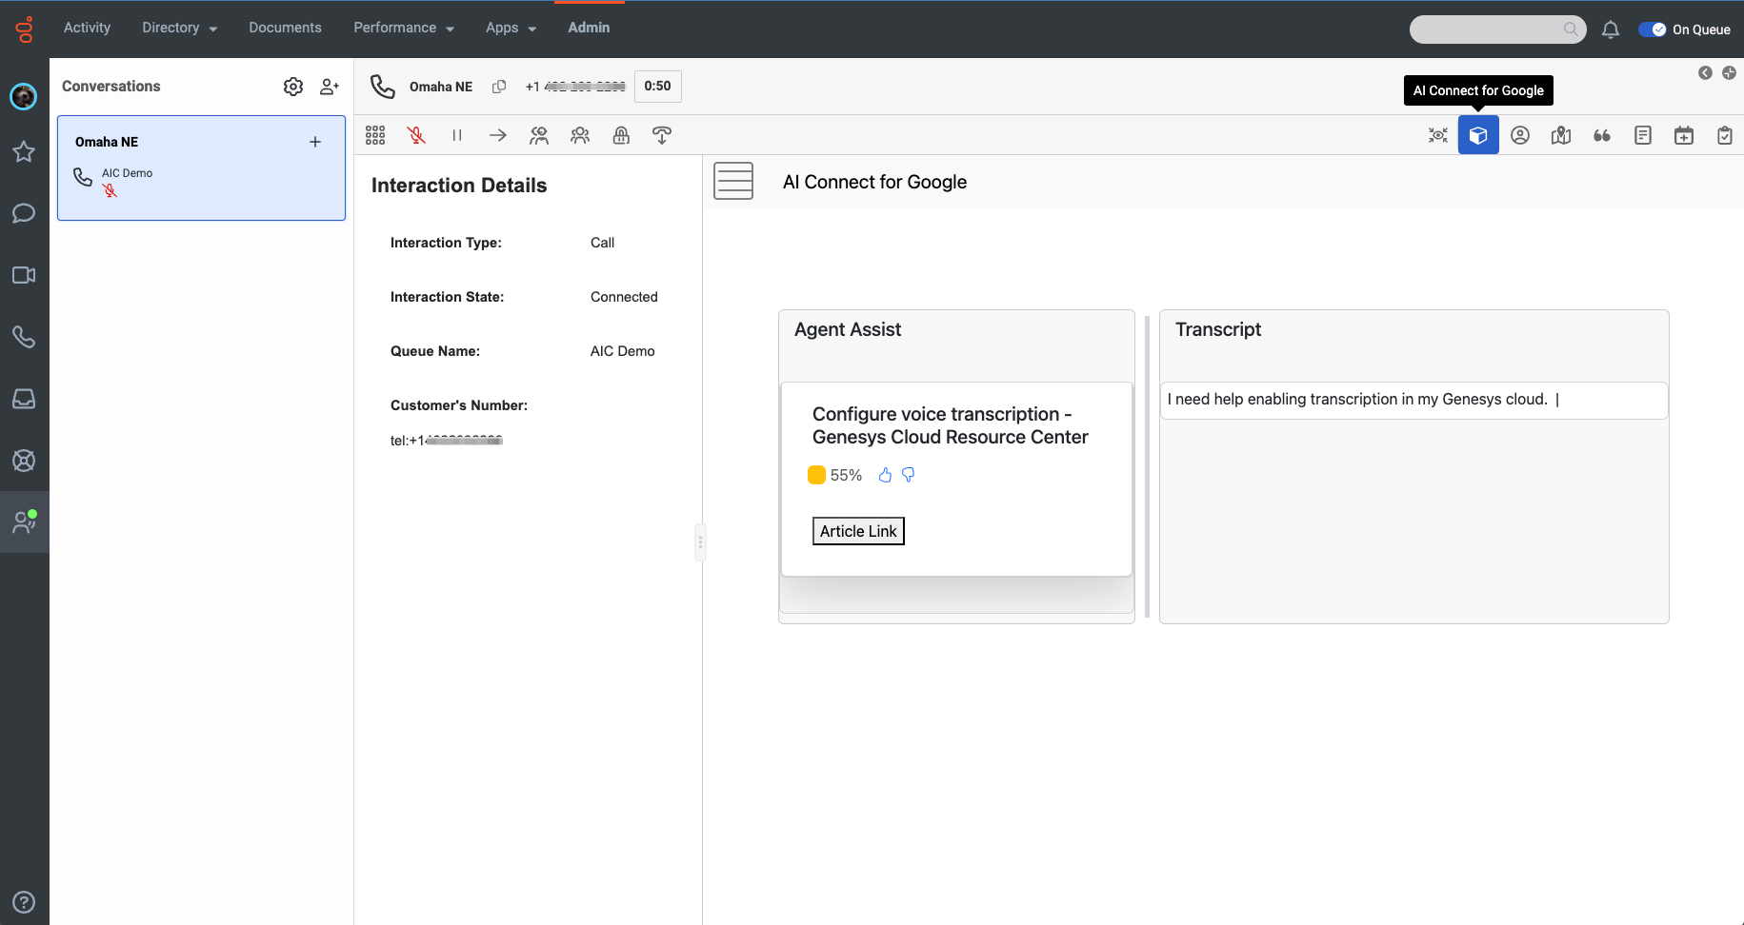Open the canned responses quote icon
The image size is (1744, 925).
1602,135
